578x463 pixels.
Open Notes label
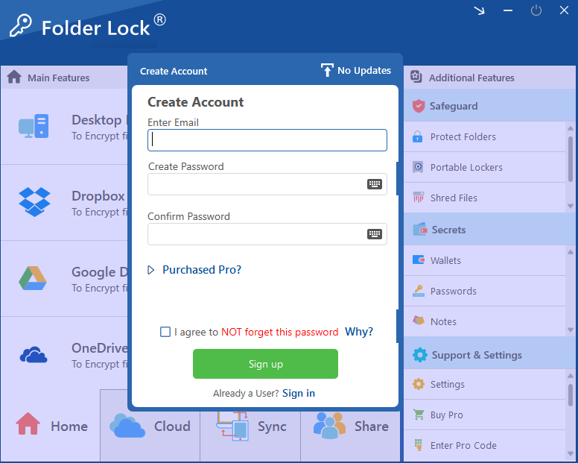(x=443, y=321)
